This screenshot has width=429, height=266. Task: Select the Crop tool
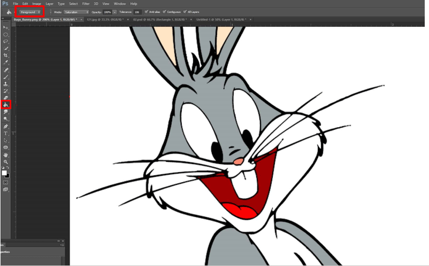5,56
